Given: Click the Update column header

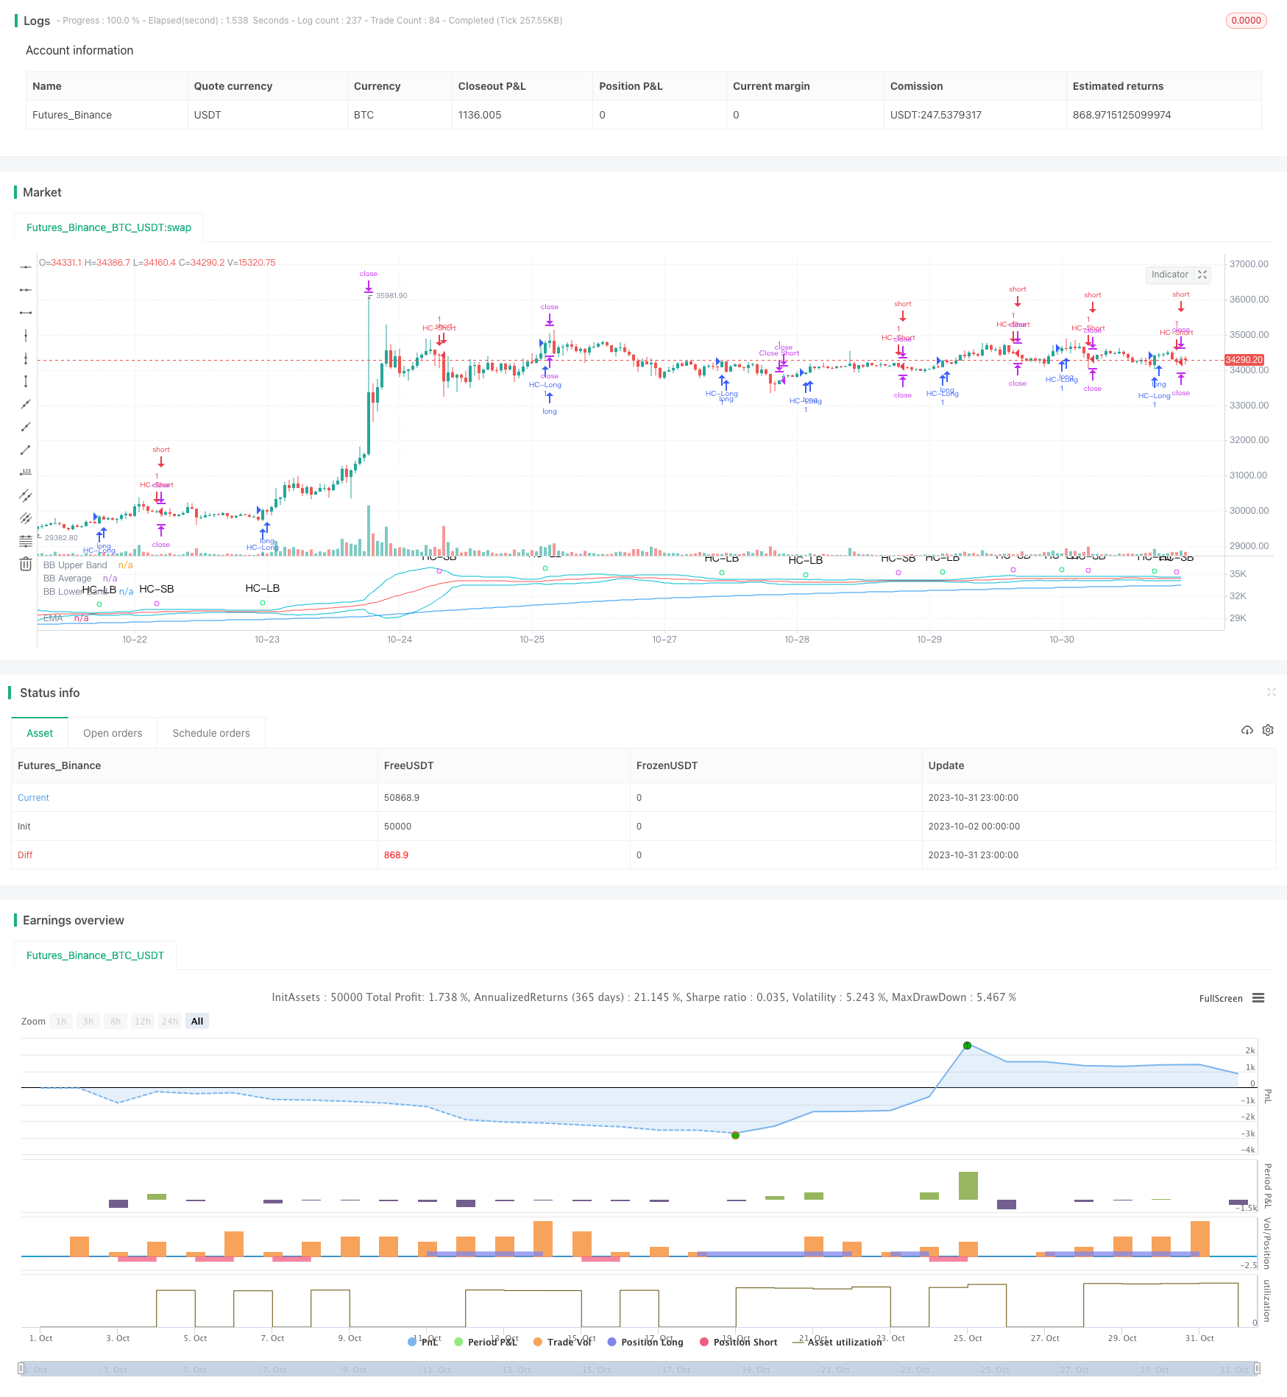Looking at the screenshot, I should [946, 765].
